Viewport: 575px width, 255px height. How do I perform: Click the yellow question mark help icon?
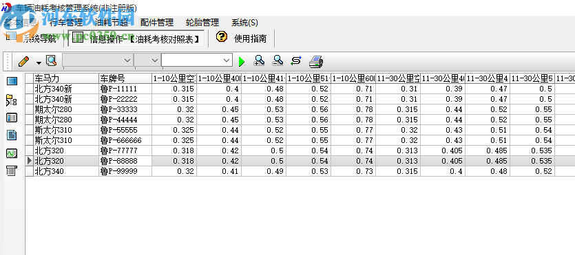click(x=222, y=36)
